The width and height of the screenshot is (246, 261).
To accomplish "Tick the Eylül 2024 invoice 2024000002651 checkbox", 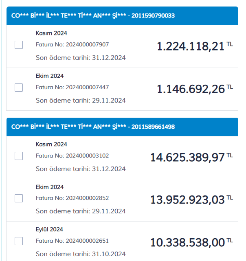I will pyautogui.click(x=19, y=241).
